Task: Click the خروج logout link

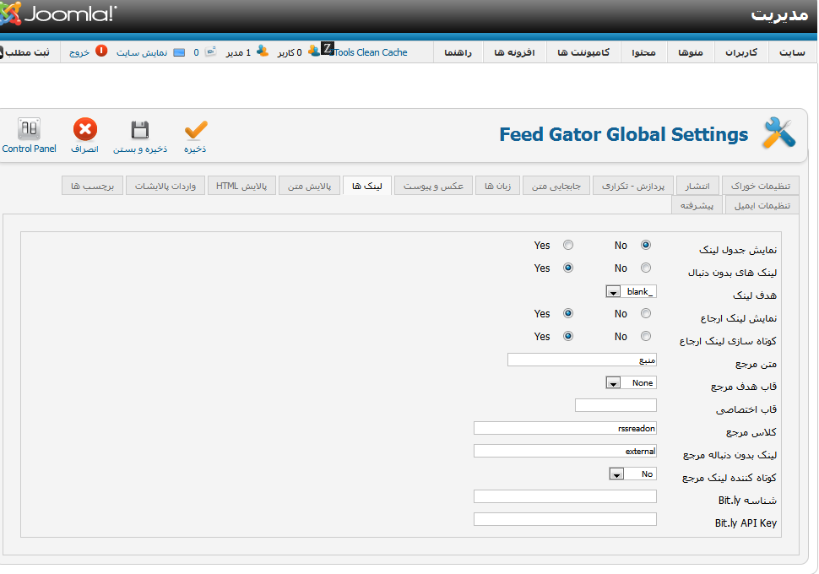Action: tap(79, 52)
